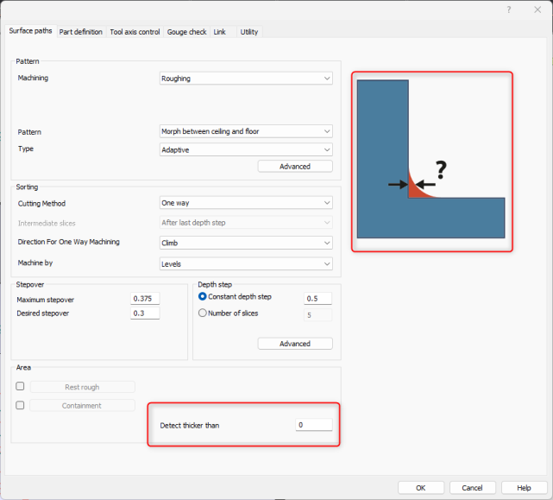Select Constant depth step radio option
The image size is (553, 500).
pos(203,297)
